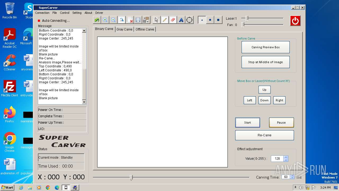This screenshot has height=191, width=339.
Task: Open the Firefox desktop icon
Action: (x=10, y=115)
